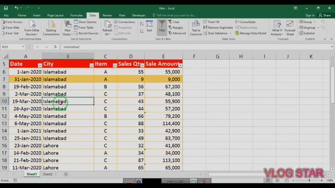Open the Data Validation dropdown arrow
Screen dimensions: 335x188
[230, 33]
